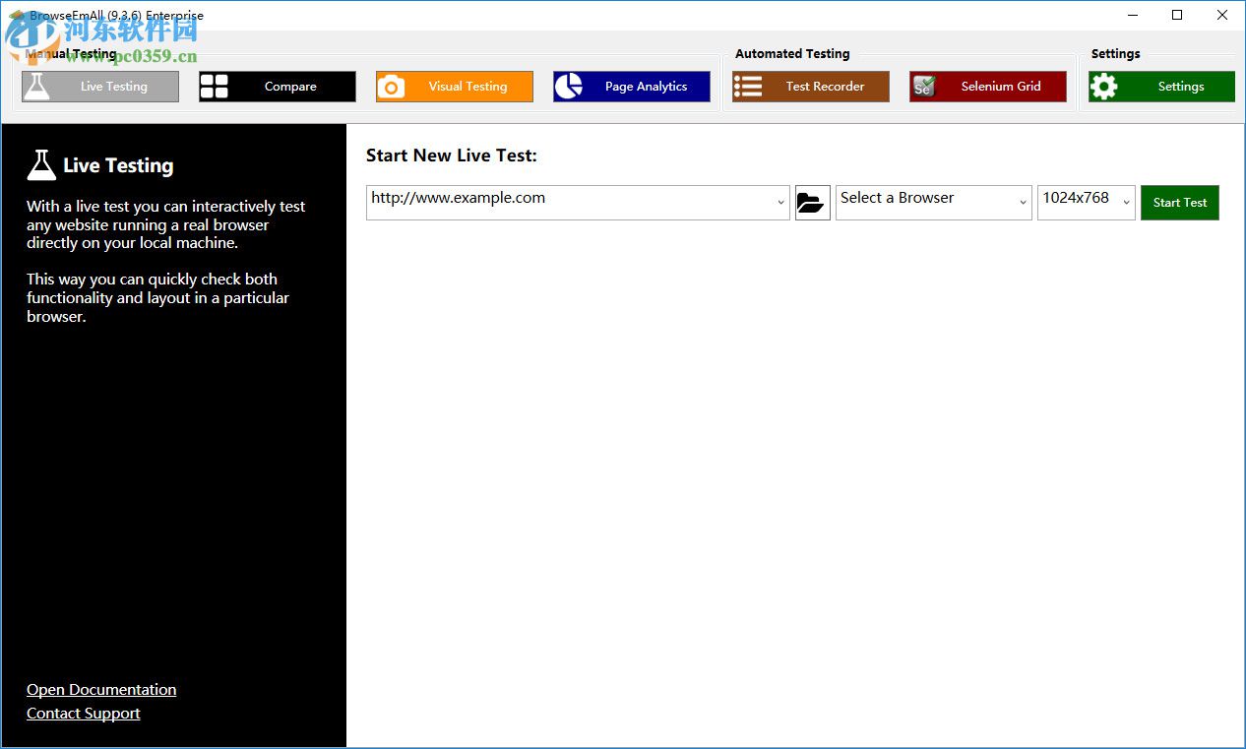The image size is (1246, 749).
Task: Open the Select a Browser dropdown
Action: coord(934,203)
